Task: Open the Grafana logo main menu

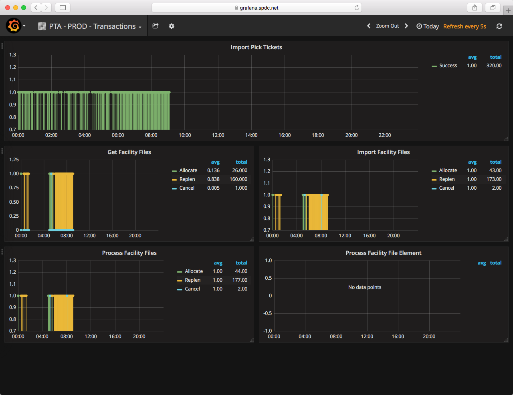Action: tap(15, 26)
